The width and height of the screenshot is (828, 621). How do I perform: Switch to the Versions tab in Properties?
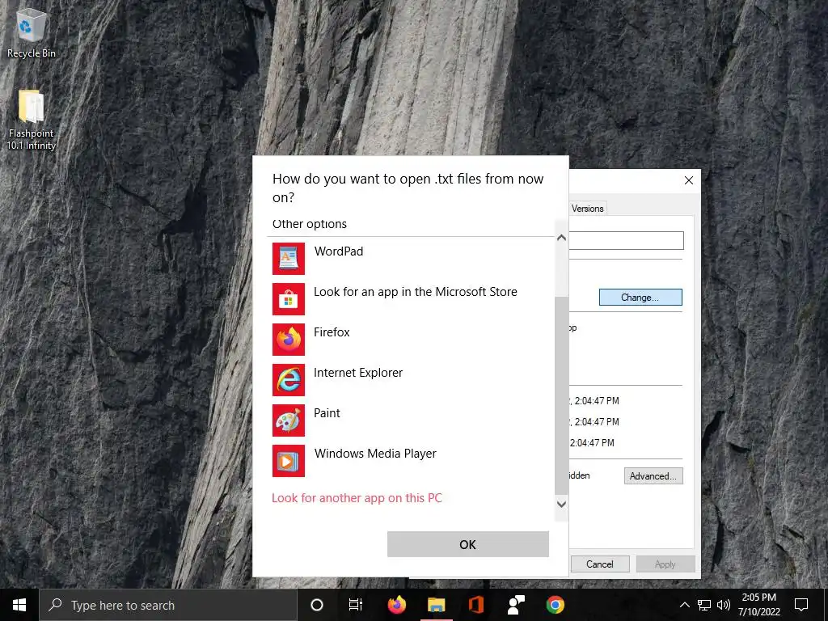[587, 209]
